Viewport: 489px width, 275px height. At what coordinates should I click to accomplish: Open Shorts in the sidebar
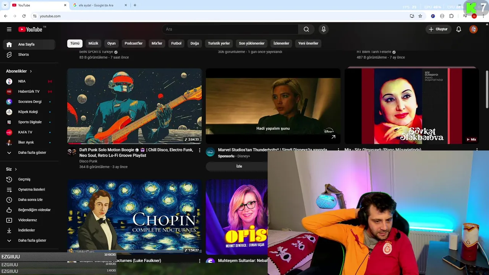pos(29,55)
